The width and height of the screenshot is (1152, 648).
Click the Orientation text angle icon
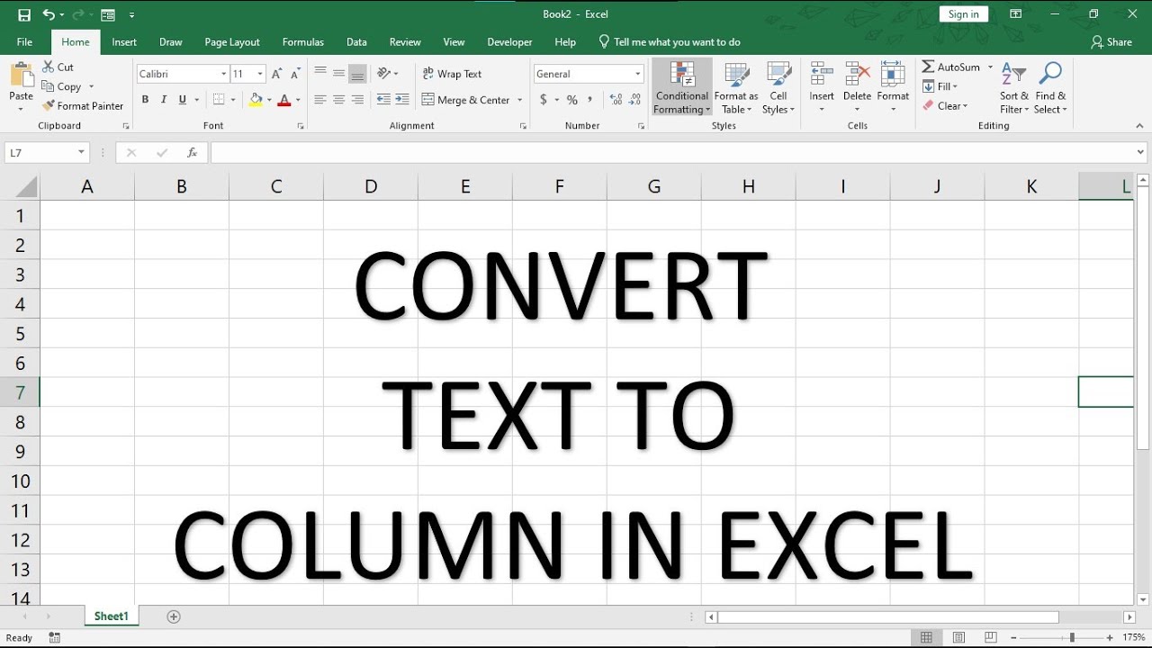point(384,74)
